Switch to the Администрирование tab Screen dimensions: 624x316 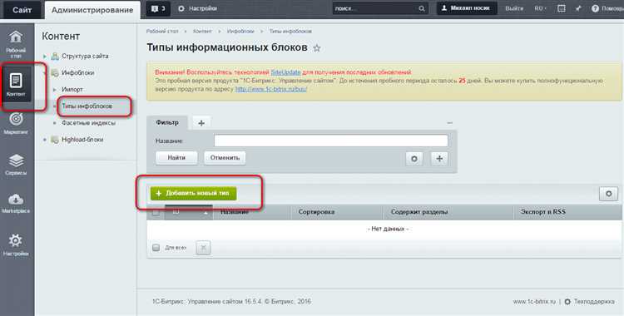[92, 10]
